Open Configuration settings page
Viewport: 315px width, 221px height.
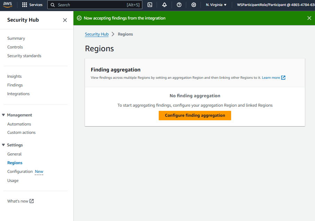coord(20,172)
